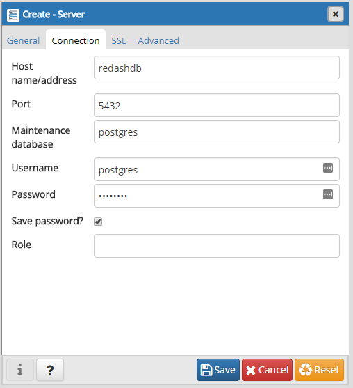The image size is (353, 388).
Task: Click the server icon in the title bar
Action: pyautogui.click(x=13, y=15)
